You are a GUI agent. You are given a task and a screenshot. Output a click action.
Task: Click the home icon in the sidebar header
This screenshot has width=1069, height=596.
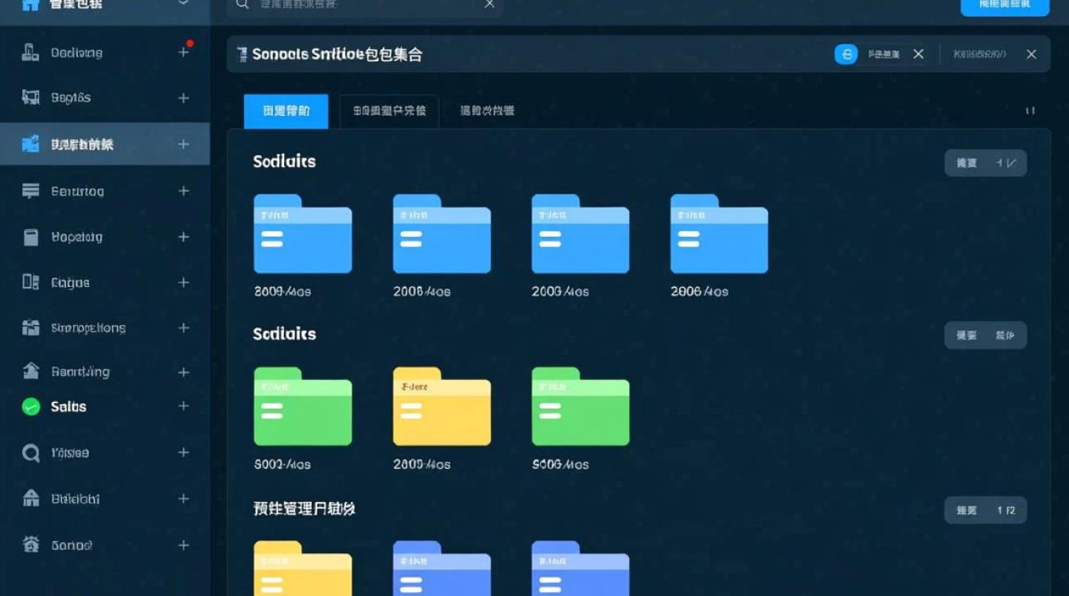[30, 5]
